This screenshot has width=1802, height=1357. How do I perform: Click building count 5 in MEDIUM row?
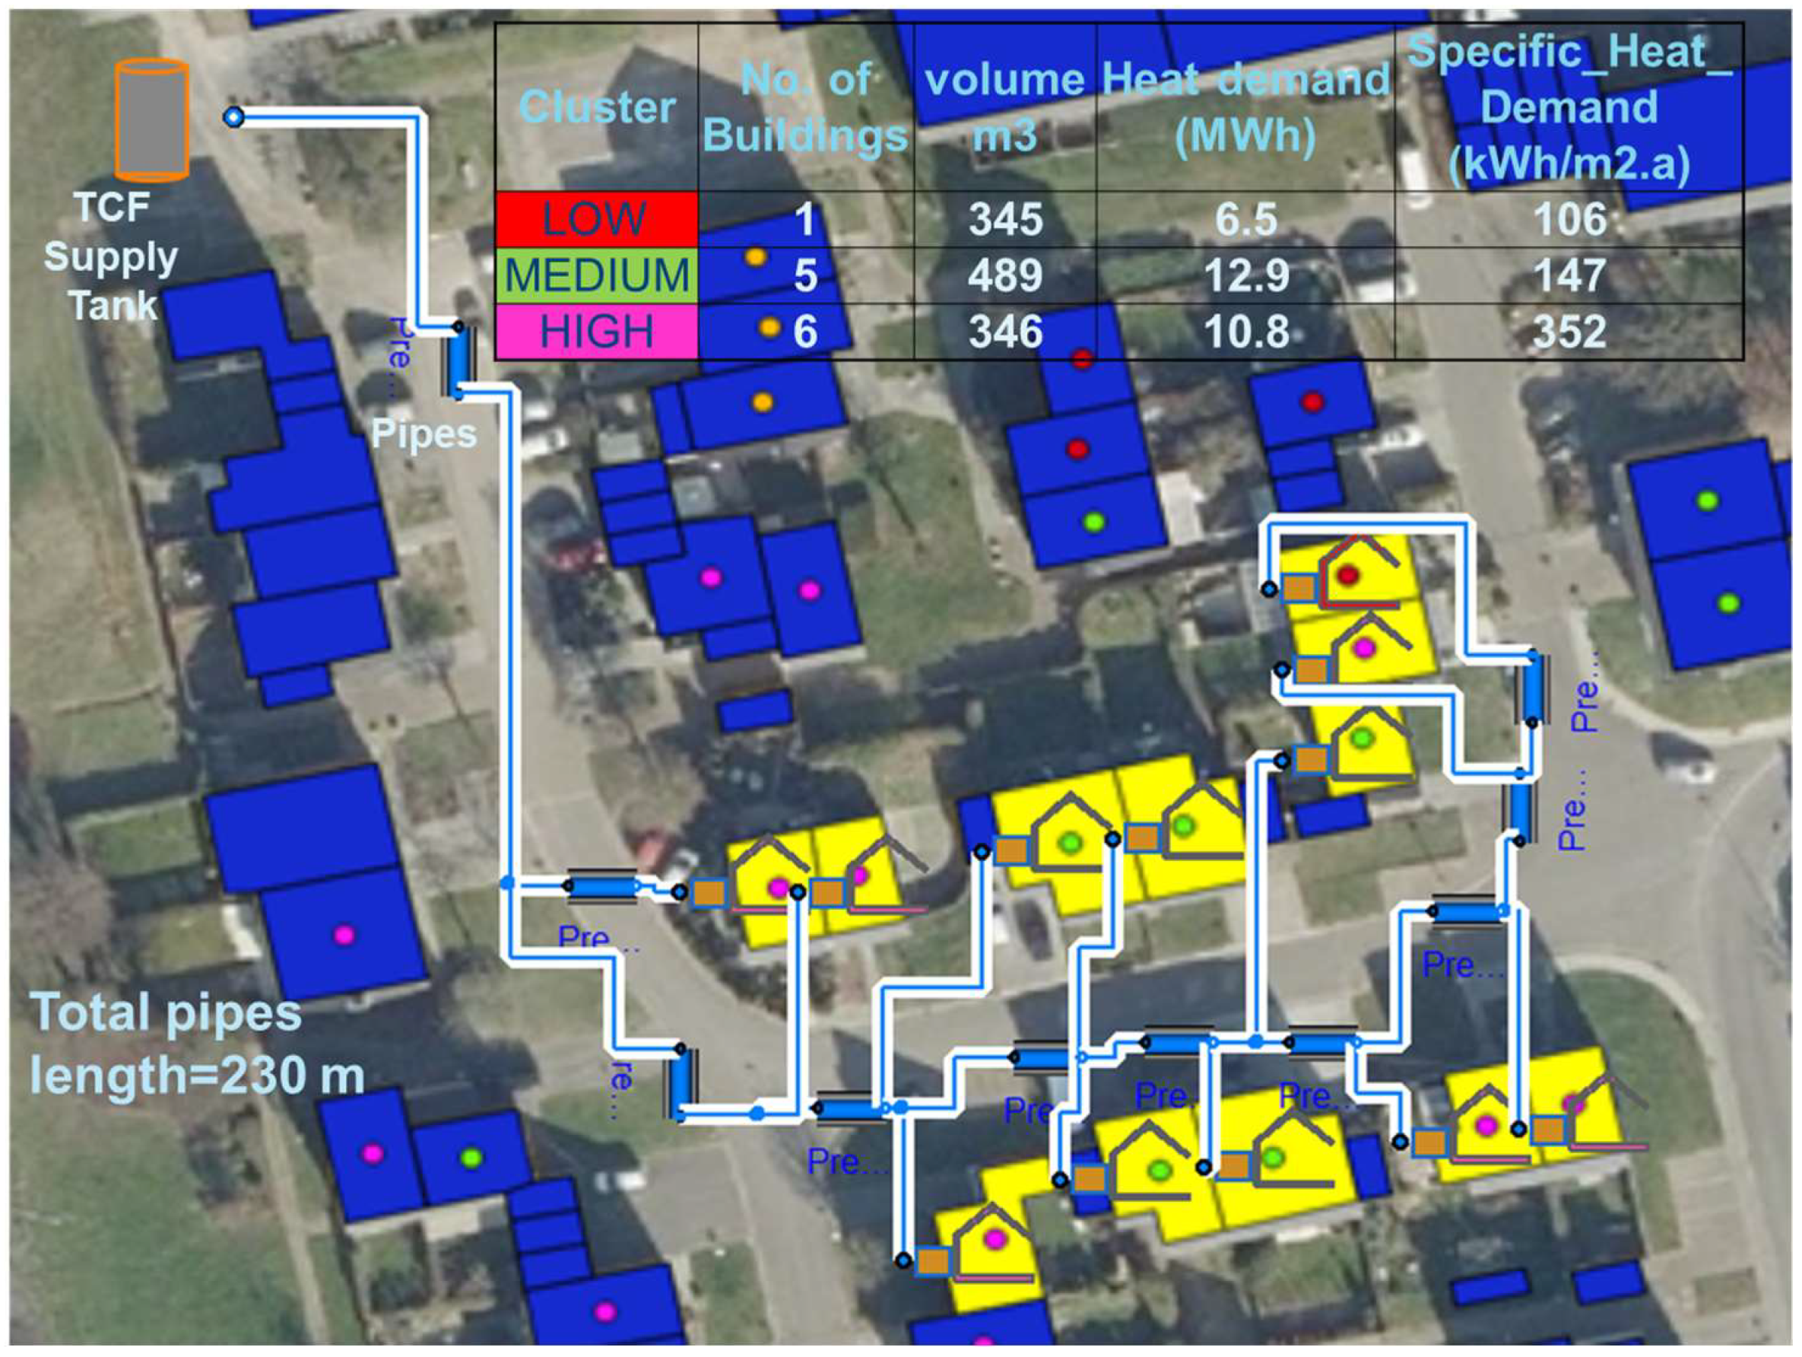coord(805,275)
